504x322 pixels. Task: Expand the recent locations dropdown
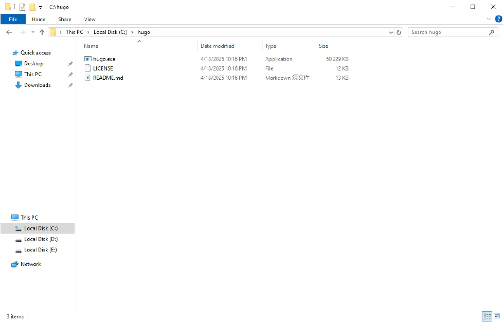tap(33, 32)
